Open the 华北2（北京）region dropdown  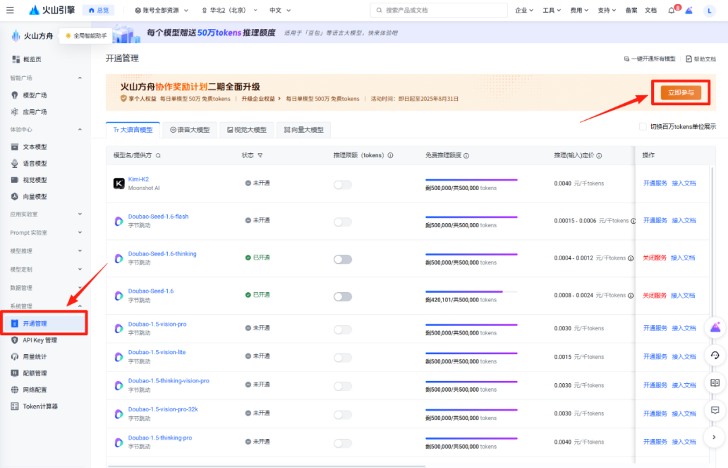pos(229,10)
